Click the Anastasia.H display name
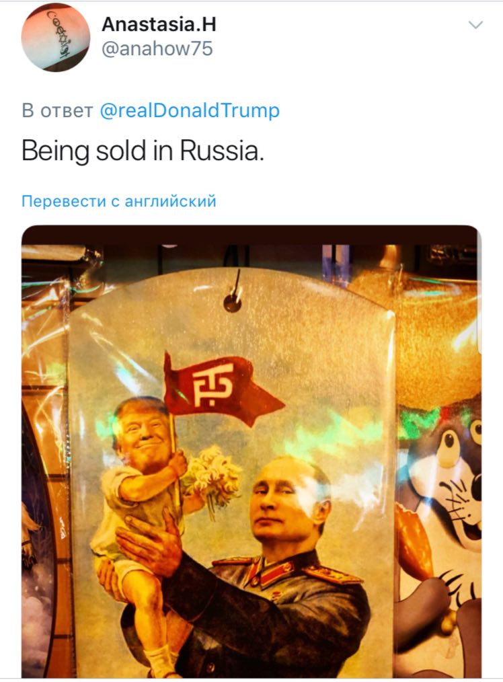The height and width of the screenshot is (682, 503). (x=159, y=24)
